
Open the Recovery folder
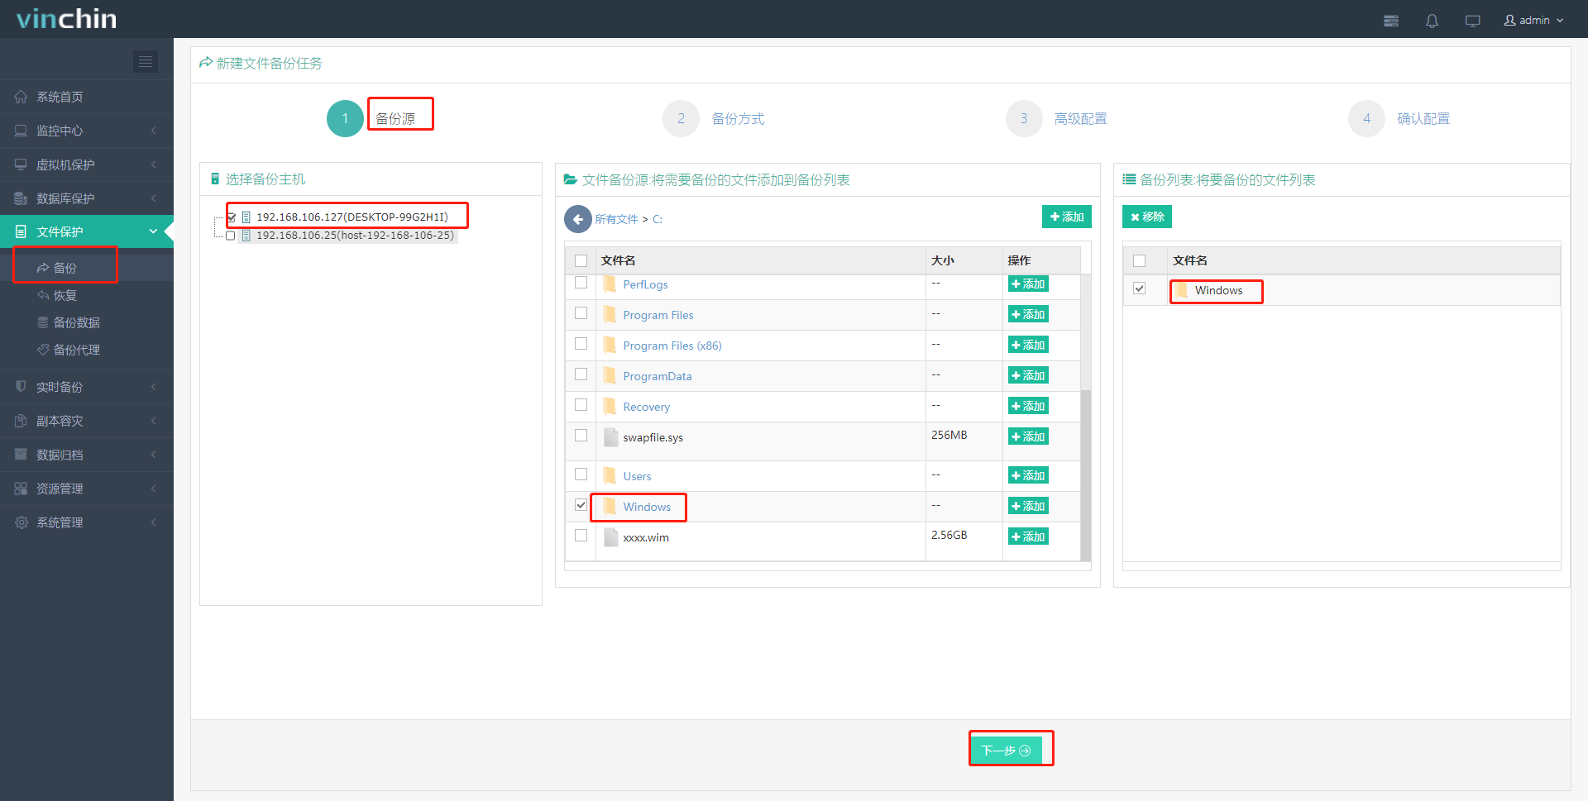point(647,407)
